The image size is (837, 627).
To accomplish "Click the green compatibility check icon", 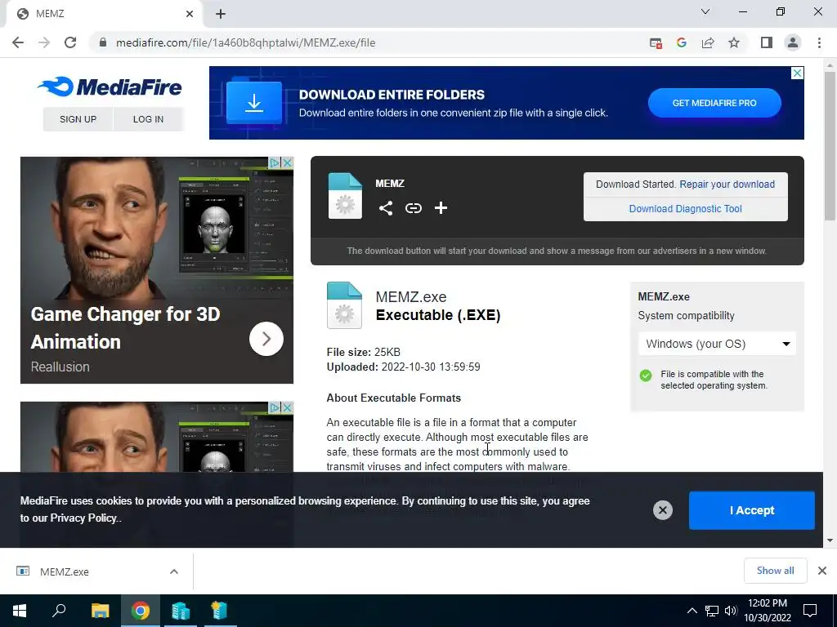I will click(646, 376).
